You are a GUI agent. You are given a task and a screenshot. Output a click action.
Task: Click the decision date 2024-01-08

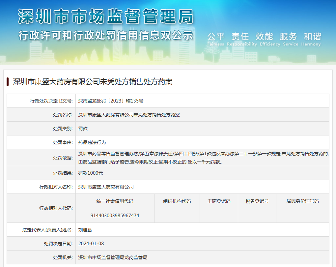coord(91,244)
